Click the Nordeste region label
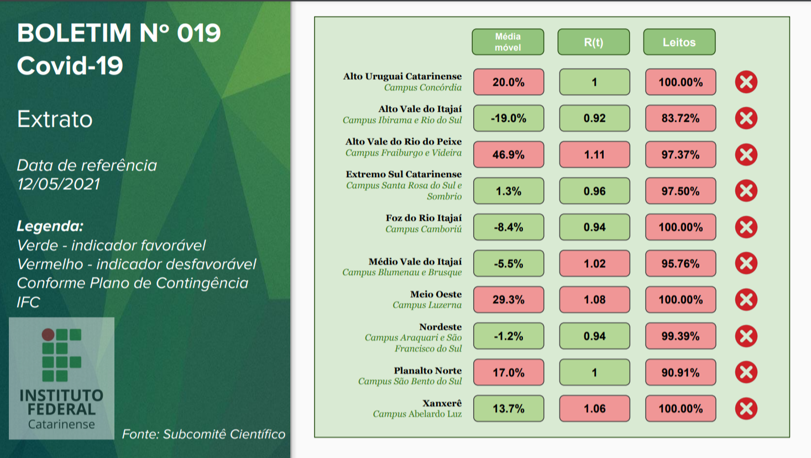Viewport: 811px width, 458px height. coord(440,327)
